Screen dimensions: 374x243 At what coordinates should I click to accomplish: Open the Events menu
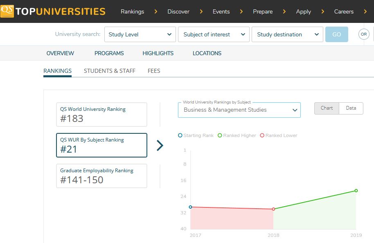coord(221,11)
